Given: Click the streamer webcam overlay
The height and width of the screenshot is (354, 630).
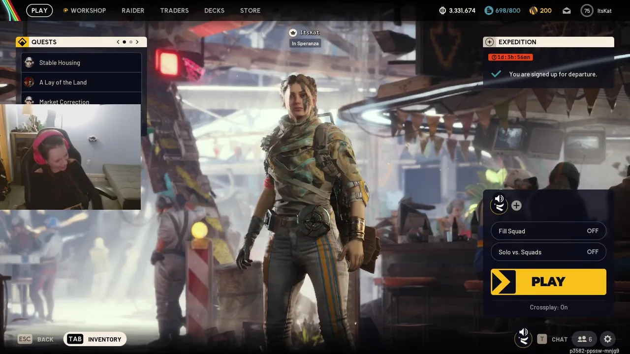Looking at the screenshot, I should [x=70, y=157].
